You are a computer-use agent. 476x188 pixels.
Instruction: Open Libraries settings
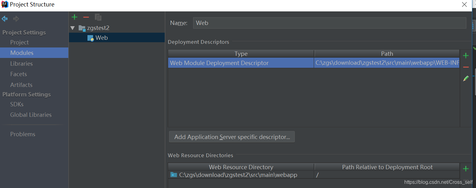[21, 63]
